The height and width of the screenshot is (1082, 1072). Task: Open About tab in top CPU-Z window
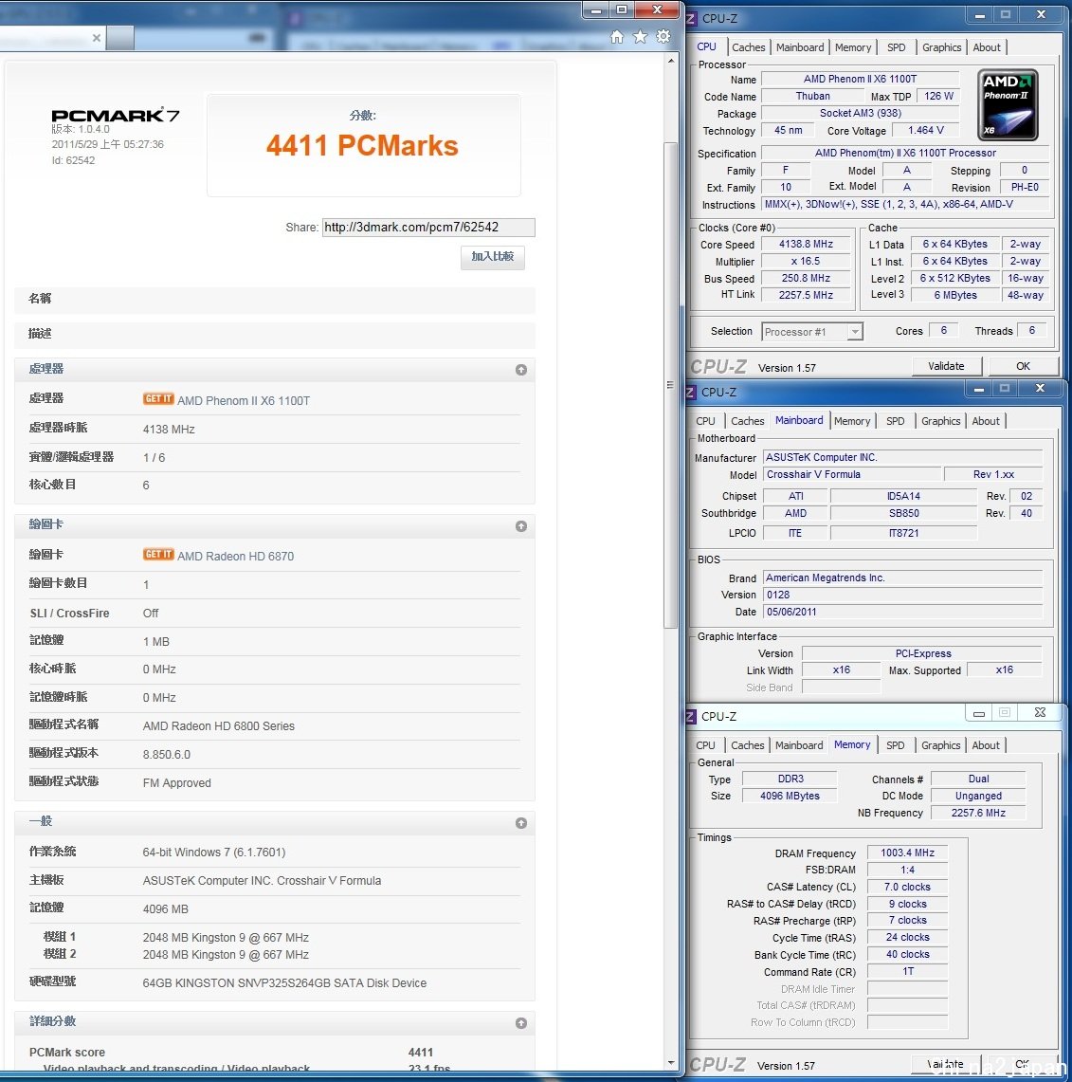987,47
